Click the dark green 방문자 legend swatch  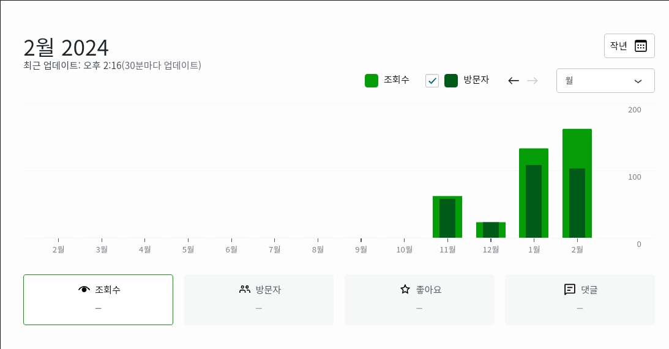point(451,81)
